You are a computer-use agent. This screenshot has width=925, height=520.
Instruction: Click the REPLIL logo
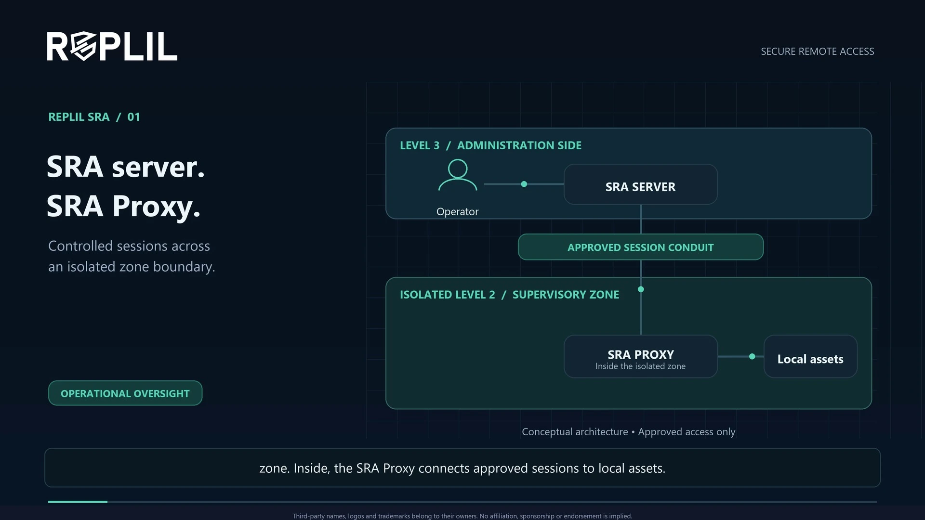point(112,46)
